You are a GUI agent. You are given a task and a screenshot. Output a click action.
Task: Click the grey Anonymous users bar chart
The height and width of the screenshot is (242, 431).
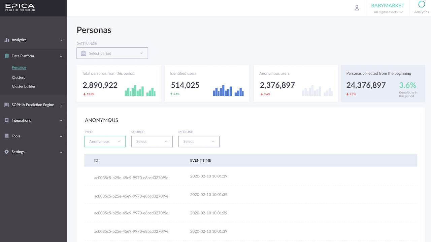[x=317, y=91]
